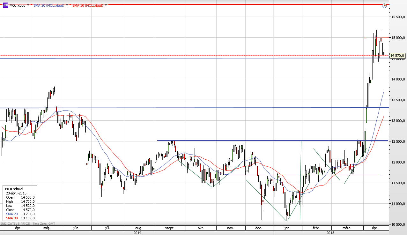Click the INDICATIVE PRICE footer text
Viewport: 407px width, 235px height.
[15, 224]
